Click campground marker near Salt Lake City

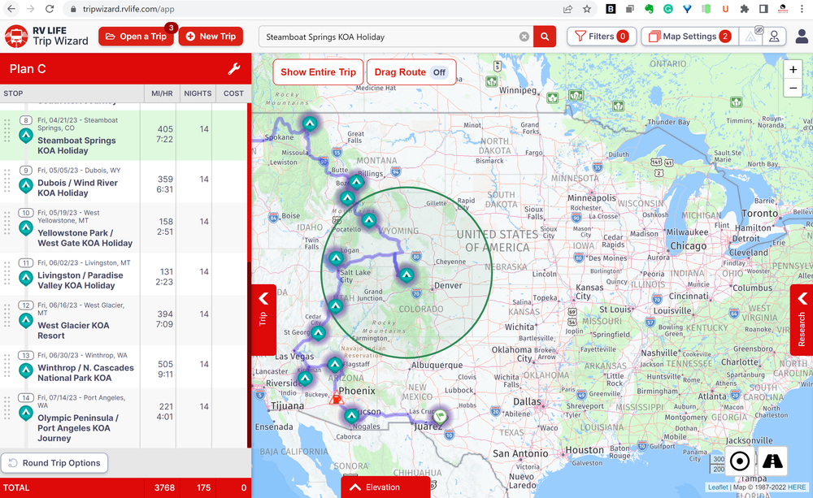[x=336, y=258]
